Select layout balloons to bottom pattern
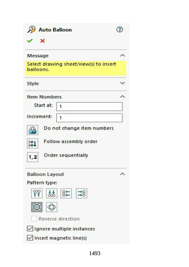The image size is (189, 267). click(52, 193)
